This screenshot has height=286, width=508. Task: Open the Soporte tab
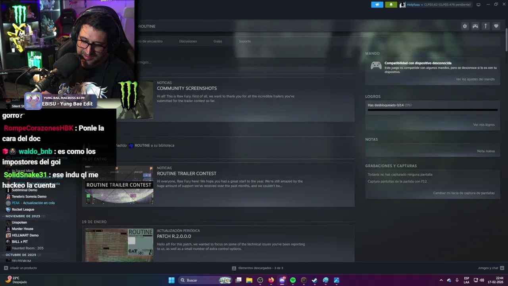[244, 41]
